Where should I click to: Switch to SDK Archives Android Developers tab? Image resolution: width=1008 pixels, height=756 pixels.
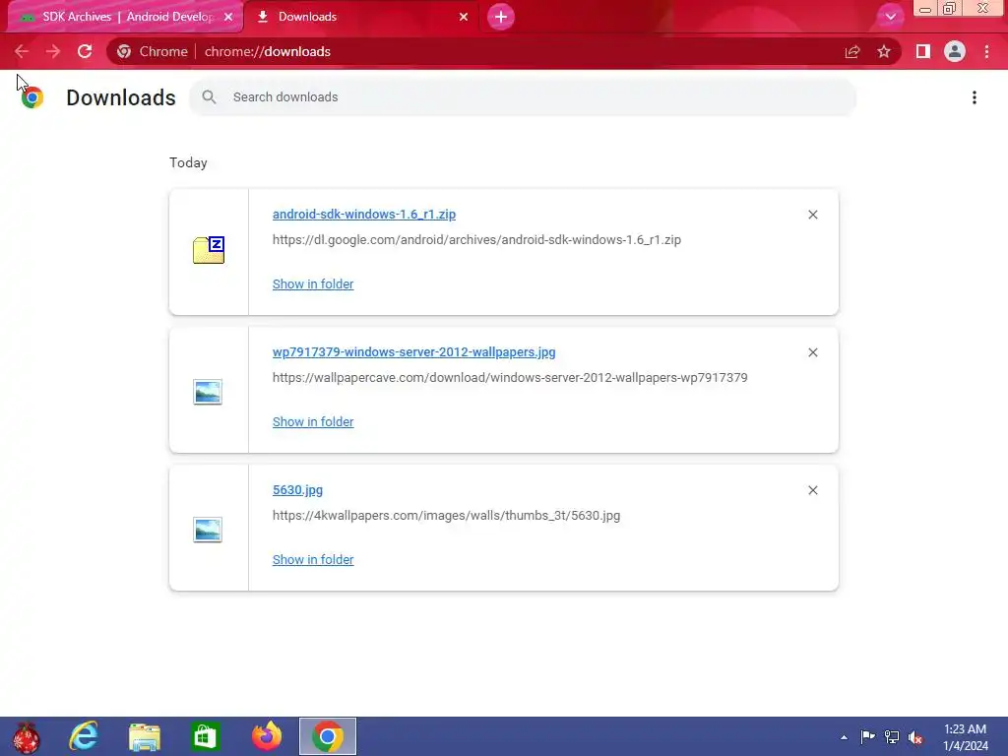pos(126,17)
